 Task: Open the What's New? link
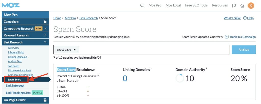[232, 18]
